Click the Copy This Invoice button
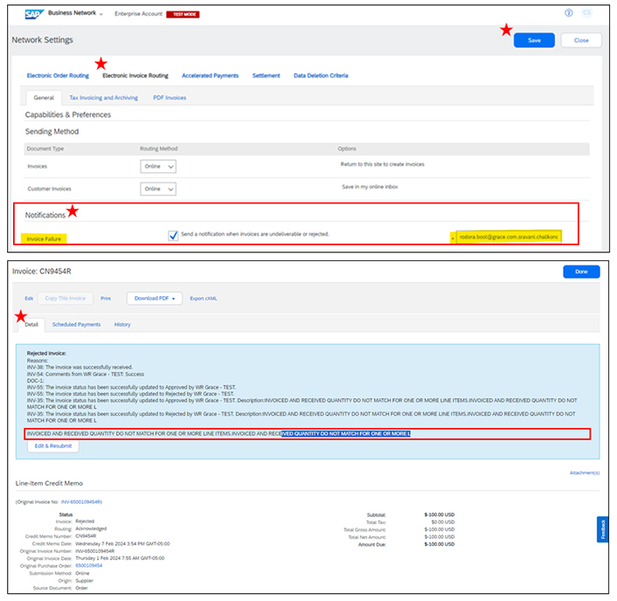Image resolution: width=617 pixels, height=601 pixels. coord(66,298)
